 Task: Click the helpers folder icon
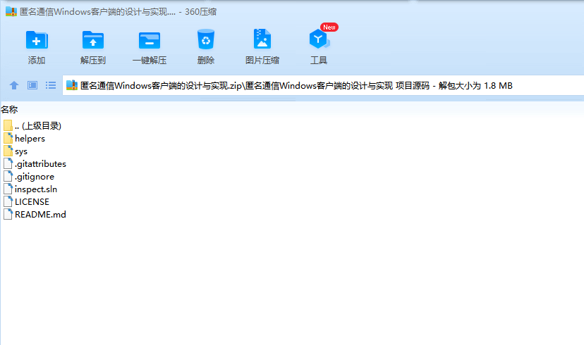tap(8, 138)
